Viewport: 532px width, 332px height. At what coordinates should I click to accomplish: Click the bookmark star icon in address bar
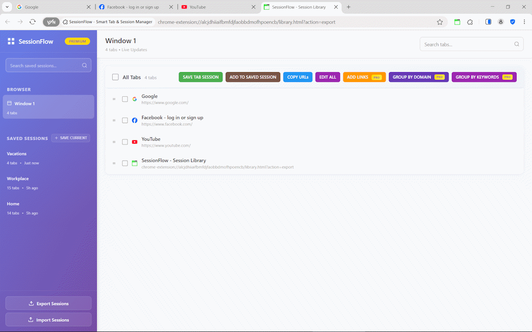440,22
